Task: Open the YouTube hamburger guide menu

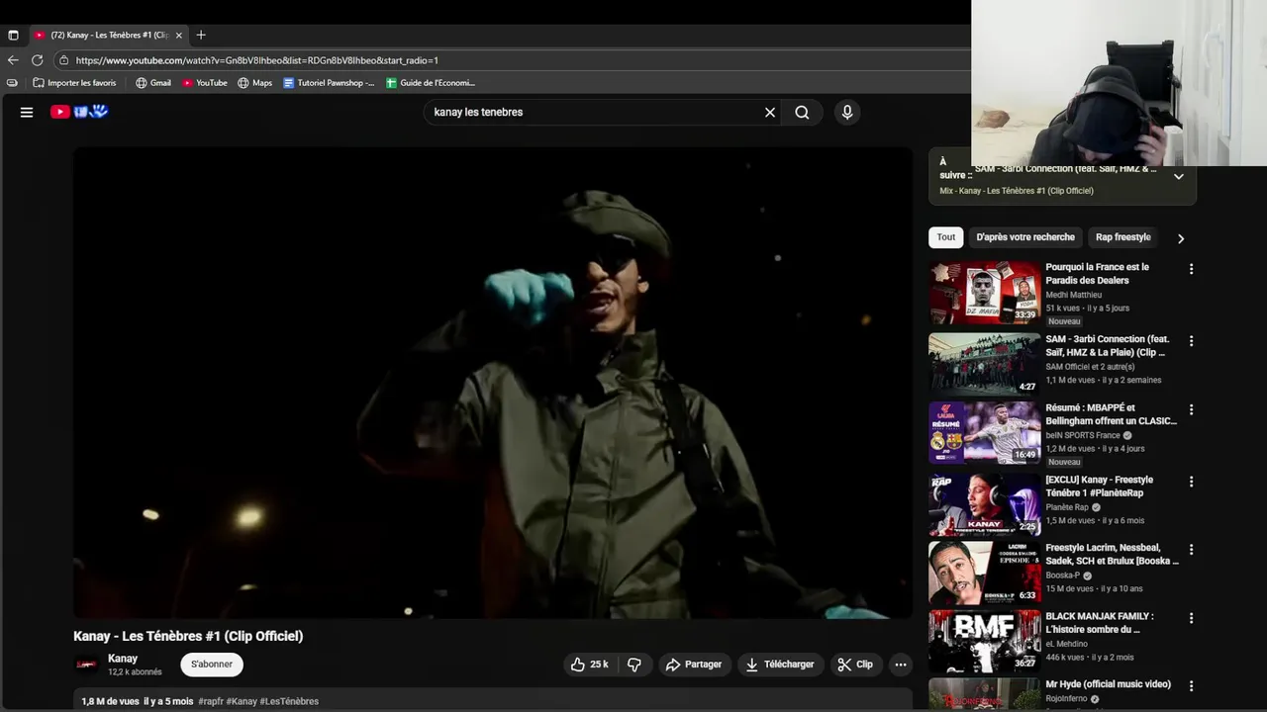Action: point(27,112)
